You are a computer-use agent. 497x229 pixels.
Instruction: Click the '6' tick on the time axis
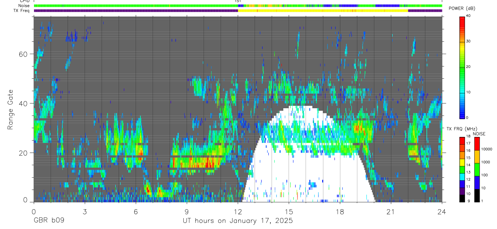[136, 211]
